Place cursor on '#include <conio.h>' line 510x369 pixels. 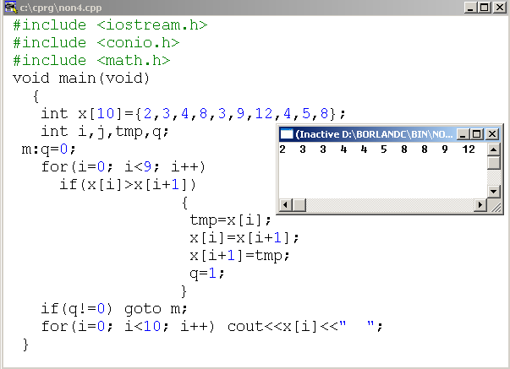96,42
